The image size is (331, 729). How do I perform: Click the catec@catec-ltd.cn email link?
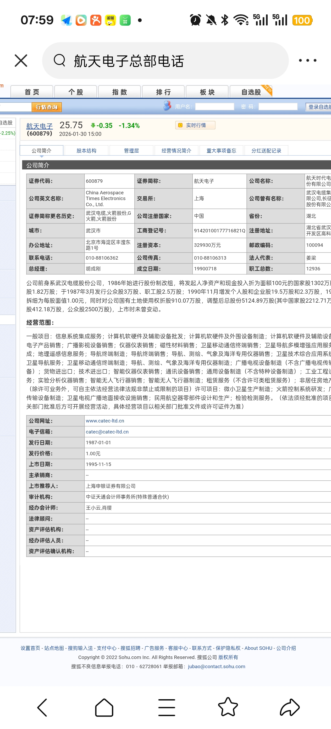click(x=107, y=432)
